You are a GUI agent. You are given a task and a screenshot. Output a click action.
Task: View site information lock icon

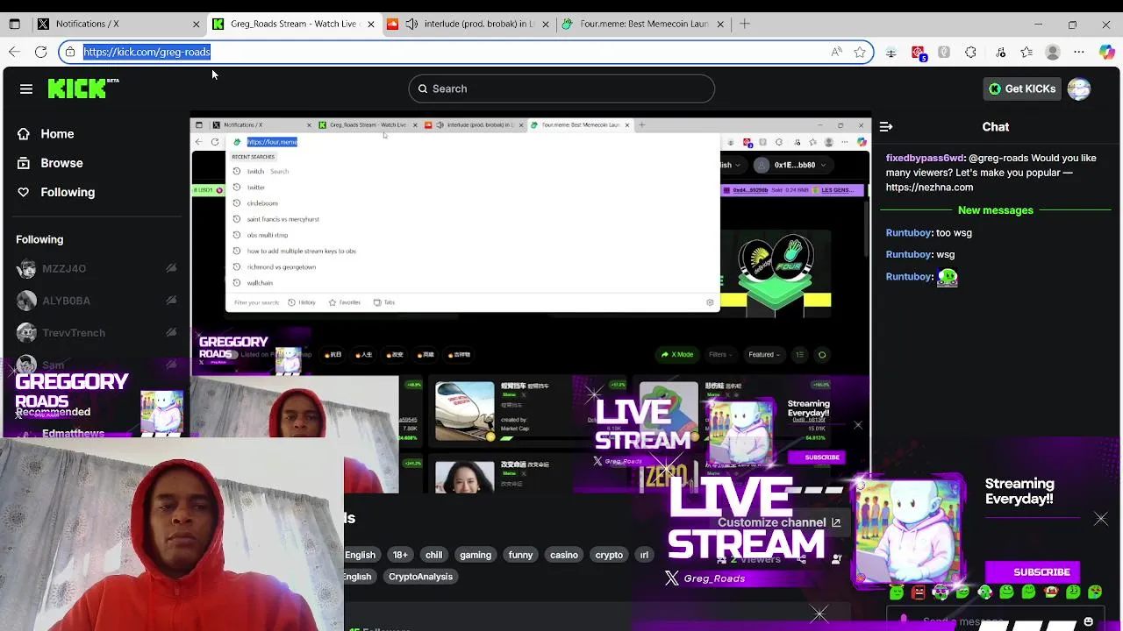pos(70,52)
